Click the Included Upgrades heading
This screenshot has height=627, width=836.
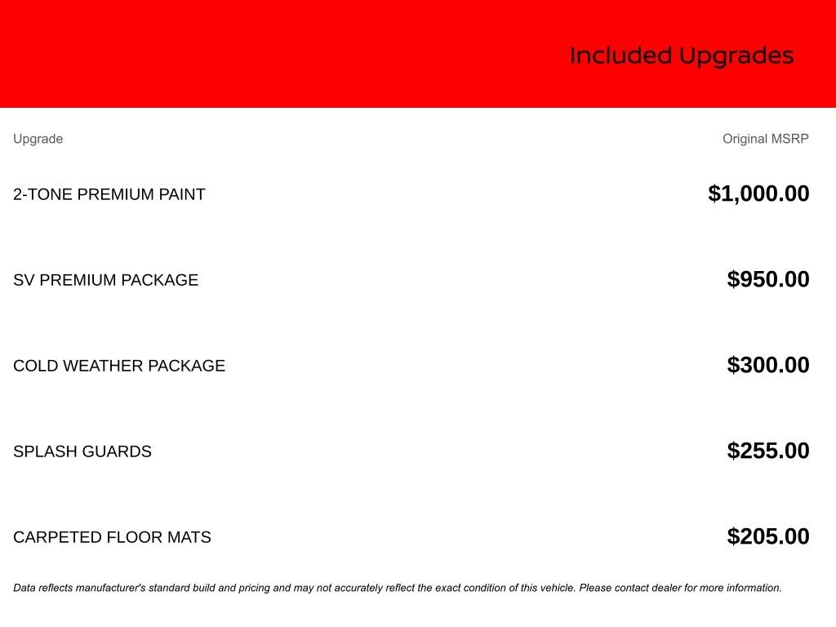pyautogui.click(x=682, y=56)
